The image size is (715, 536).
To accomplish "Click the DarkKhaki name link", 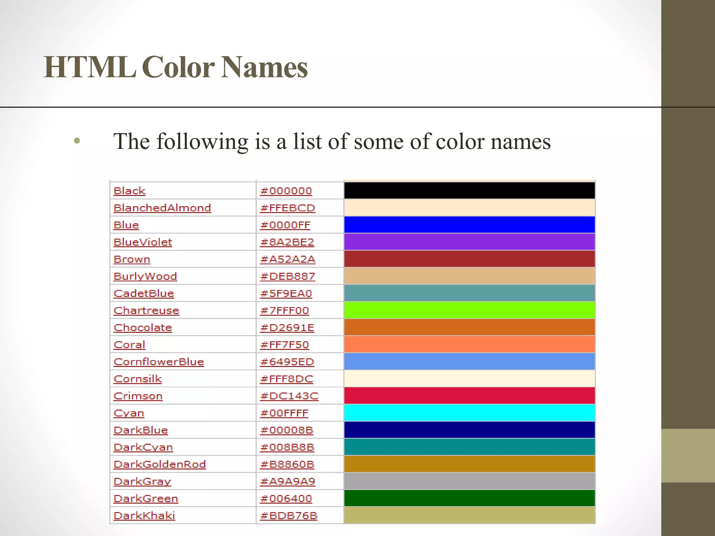I will coord(144,516).
